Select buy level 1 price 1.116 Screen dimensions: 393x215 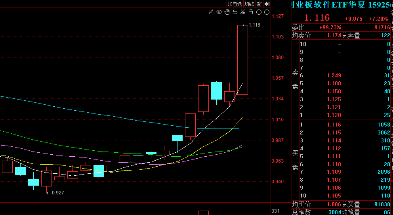pos(334,125)
